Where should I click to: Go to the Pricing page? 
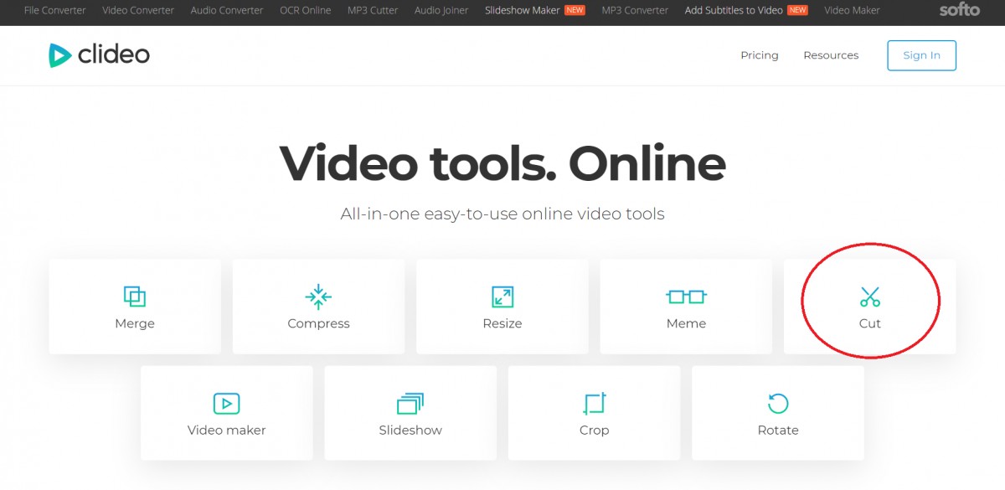[760, 55]
